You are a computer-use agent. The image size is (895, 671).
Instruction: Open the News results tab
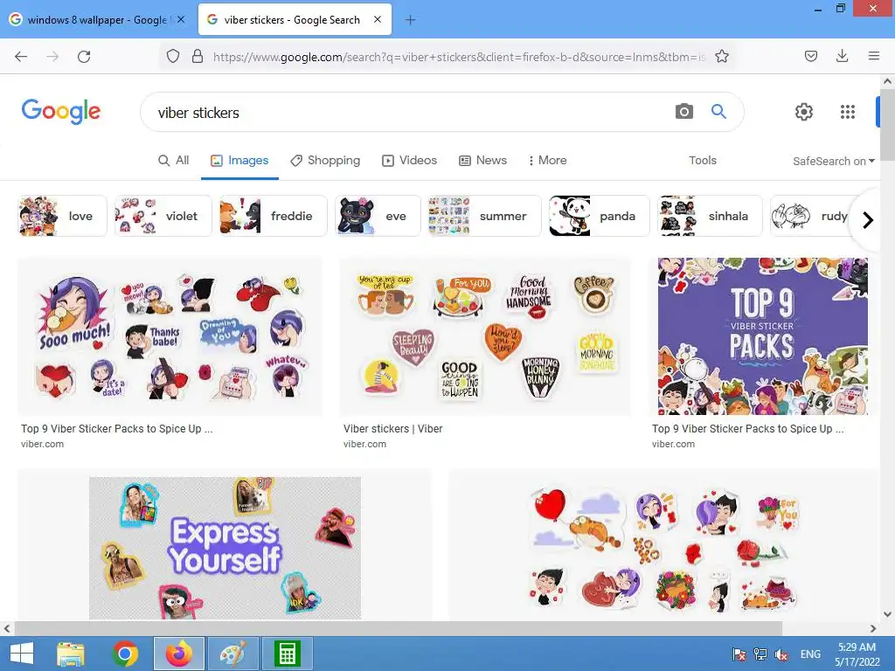[x=482, y=161]
